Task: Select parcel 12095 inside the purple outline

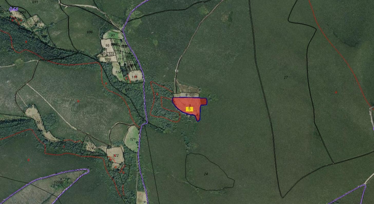Action: point(58,182)
